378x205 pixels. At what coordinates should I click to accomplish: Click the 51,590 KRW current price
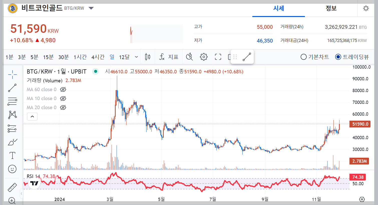[35, 29]
